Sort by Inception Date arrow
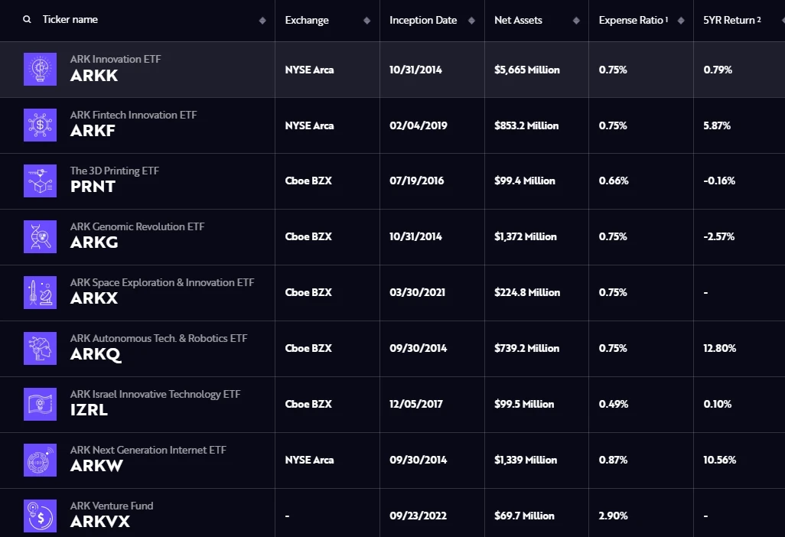The height and width of the screenshot is (537, 785). pyautogui.click(x=471, y=21)
